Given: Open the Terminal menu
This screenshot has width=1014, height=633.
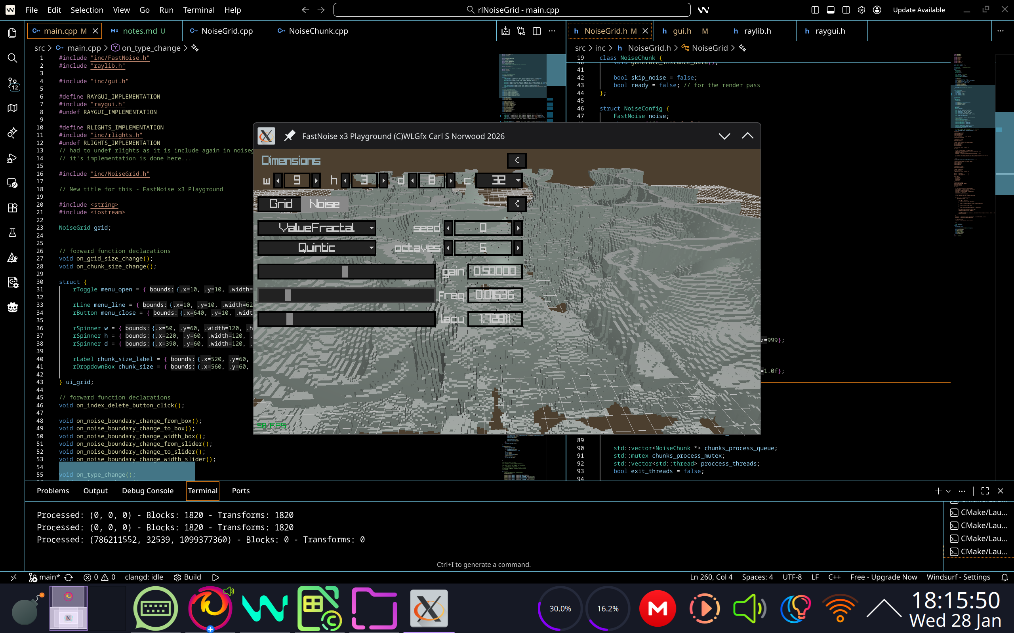Looking at the screenshot, I should (x=198, y=10).
